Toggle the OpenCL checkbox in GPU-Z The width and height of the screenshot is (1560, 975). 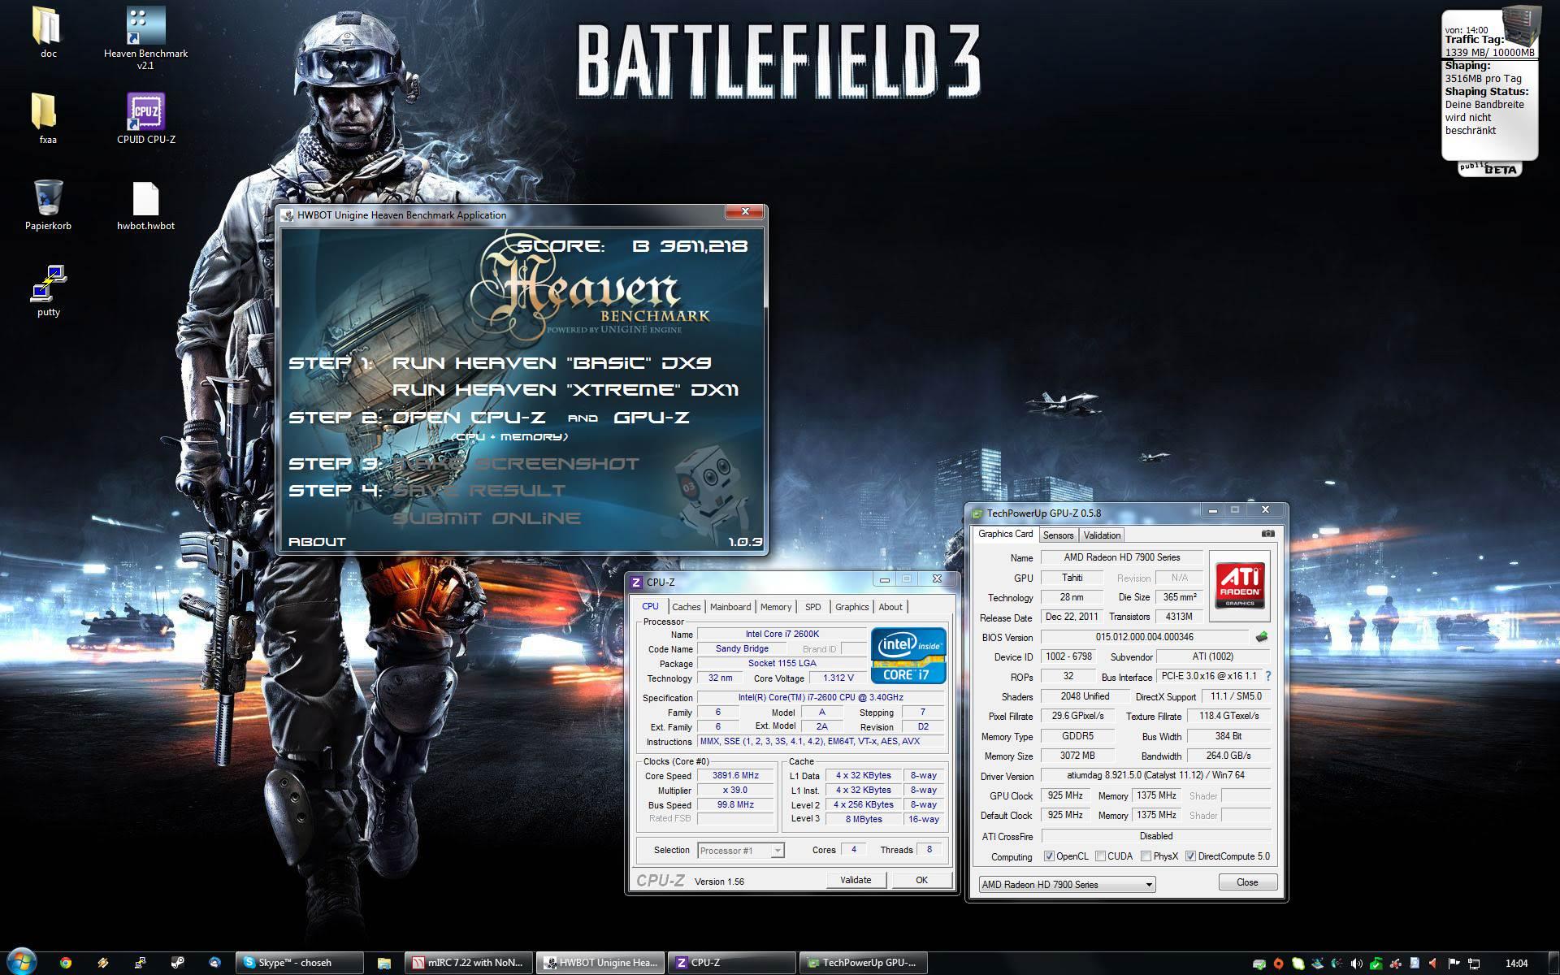click(x=1049, y=856)
